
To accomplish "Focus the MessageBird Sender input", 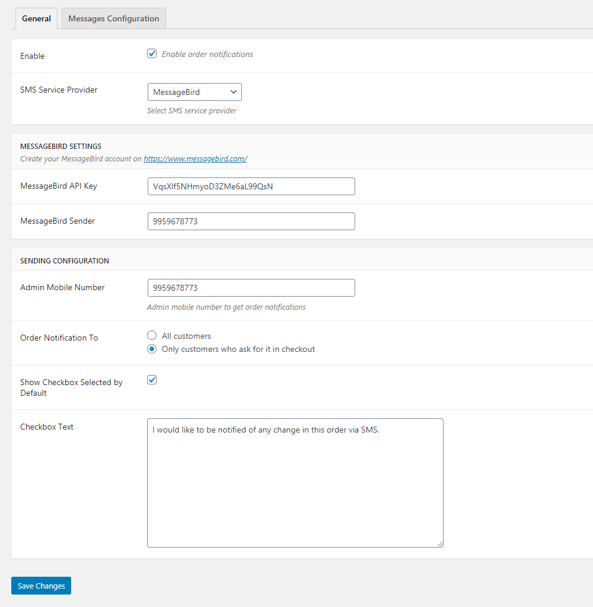I will (251, 221).
